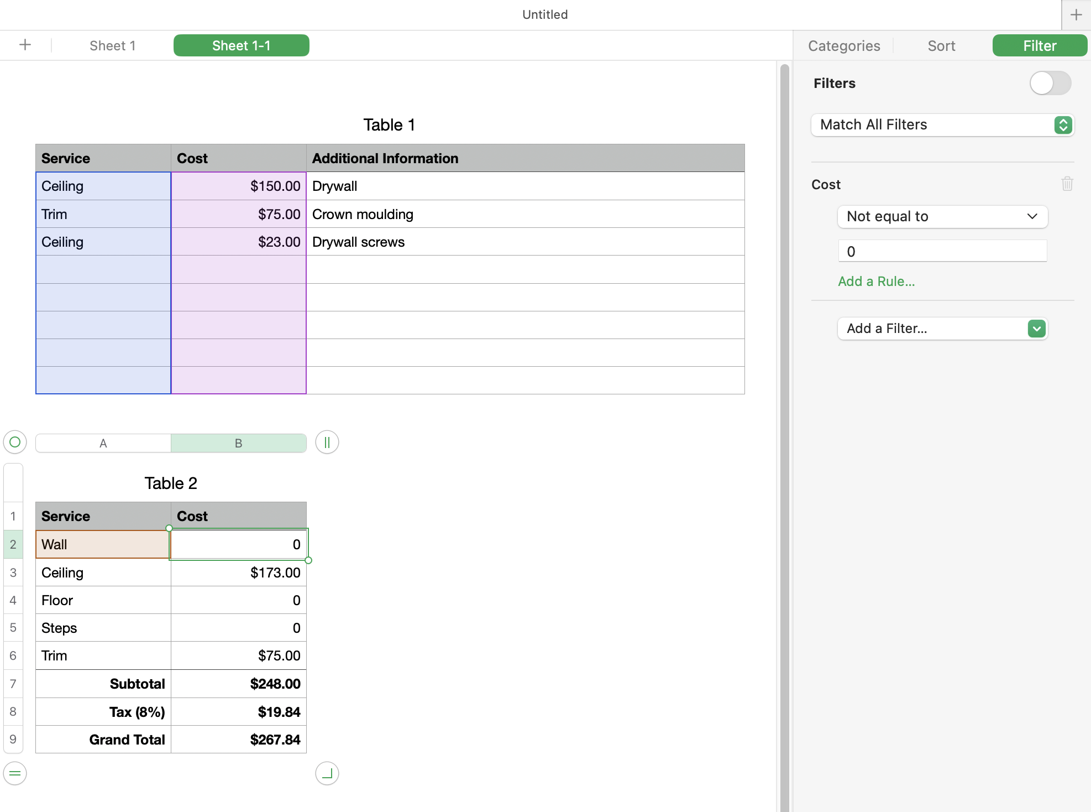This screenshot has width=1091, height=812.
Task: Switch to the Sheet 1 tab
Action: pyautogui.click(x=112, y=46)
